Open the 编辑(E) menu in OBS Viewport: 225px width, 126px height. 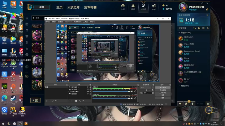pos(54,22)
